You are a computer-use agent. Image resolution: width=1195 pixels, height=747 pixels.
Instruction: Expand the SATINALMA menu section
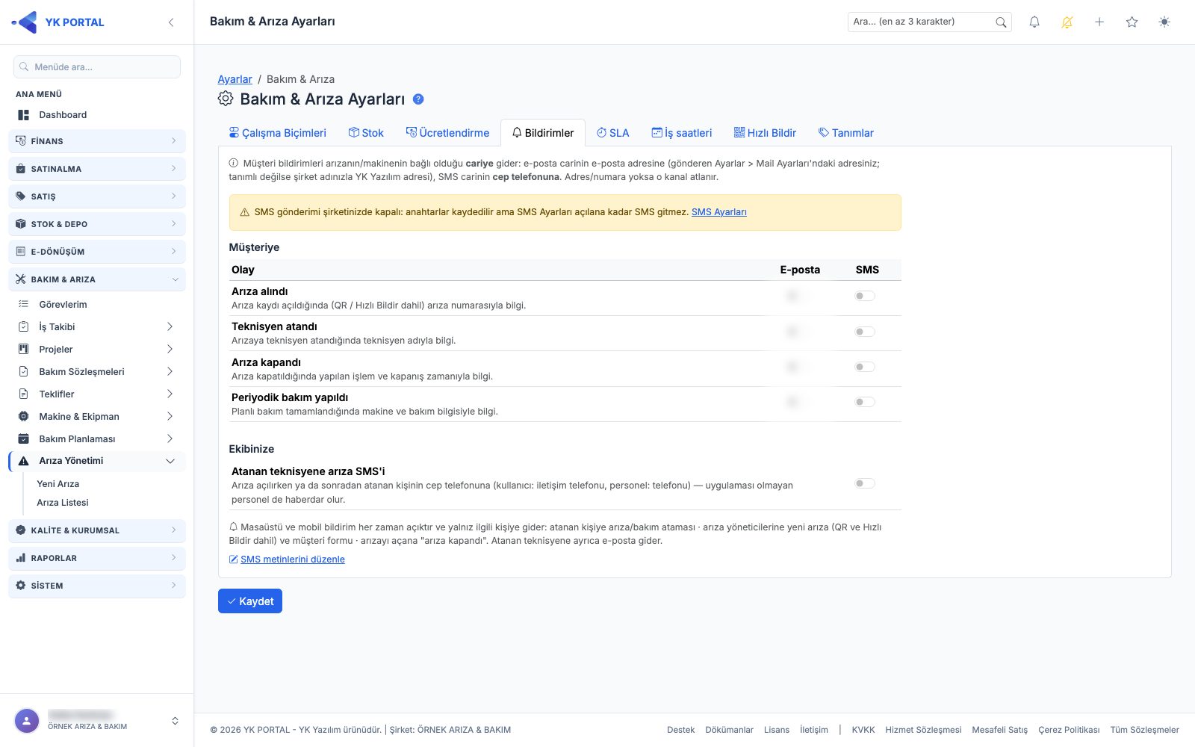pos(97,169)
